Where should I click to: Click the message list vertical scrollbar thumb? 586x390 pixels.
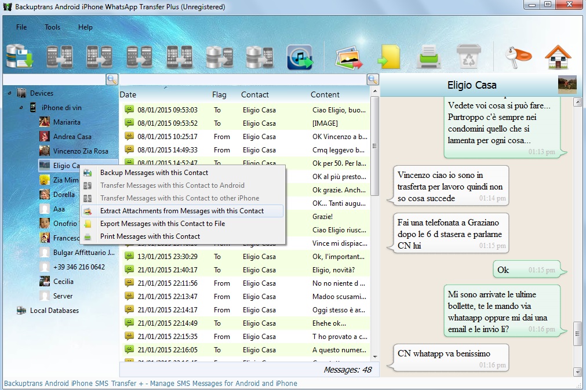pos(375,146)
